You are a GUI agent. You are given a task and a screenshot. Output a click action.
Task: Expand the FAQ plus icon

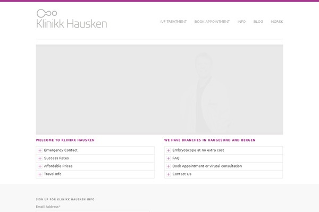tap(168, 158)
